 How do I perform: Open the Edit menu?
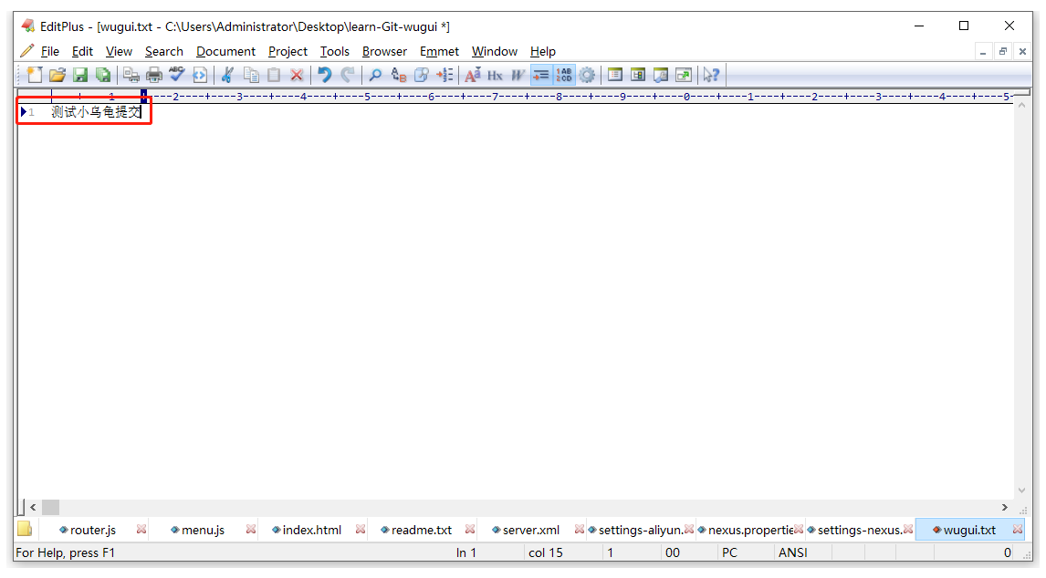click(83, 51)
